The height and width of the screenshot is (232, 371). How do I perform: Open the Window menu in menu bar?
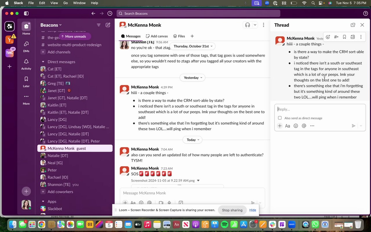pyautogui.click(x=79, y=3)
